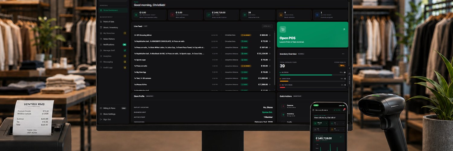Click the dollar icon on Net Revenue Today card
The width and height of the screenshot is (453, 151).
(x=136, y=14)
